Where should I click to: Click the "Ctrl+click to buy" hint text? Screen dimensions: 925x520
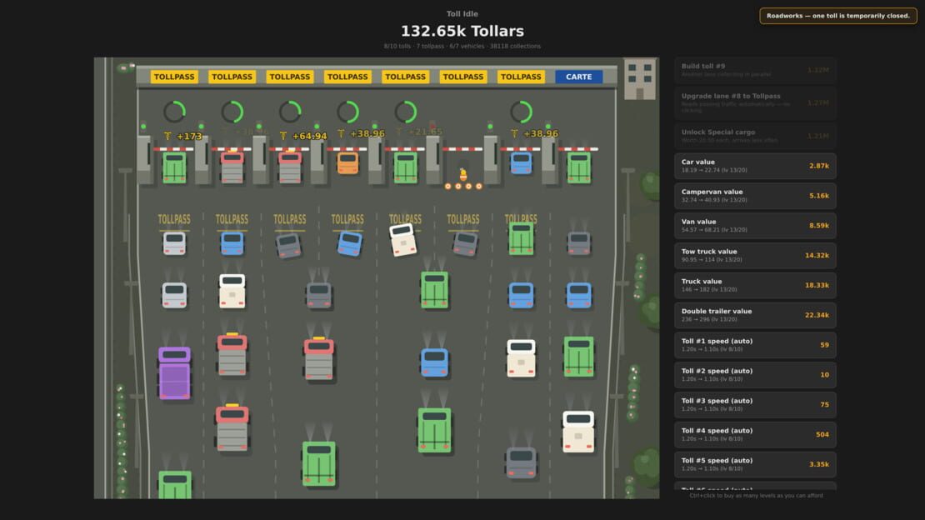(756, 496)
